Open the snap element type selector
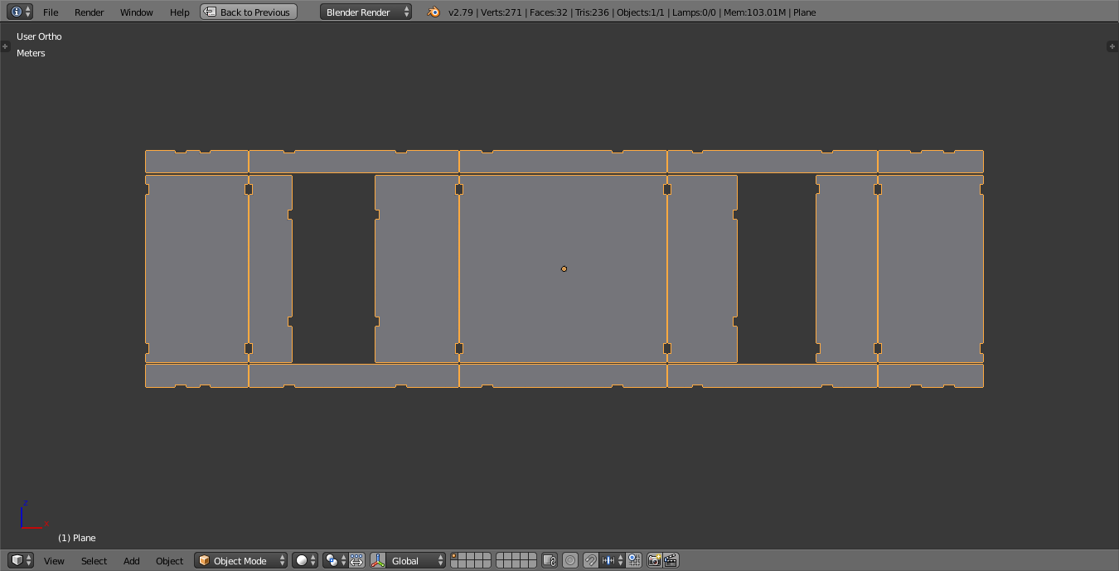Viewport: 1119px width, 571px height. point(613,561)
